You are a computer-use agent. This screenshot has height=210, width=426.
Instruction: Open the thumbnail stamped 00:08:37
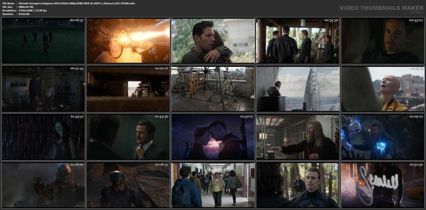click(43, 41)
